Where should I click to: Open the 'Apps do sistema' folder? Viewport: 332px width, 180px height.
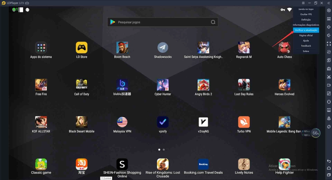[x=41, y=48]
